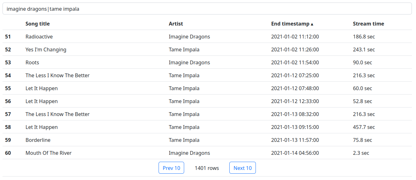Select The Less I Know The Better in row 54
This screenshot has width=416, height=180.
[57, 75]
